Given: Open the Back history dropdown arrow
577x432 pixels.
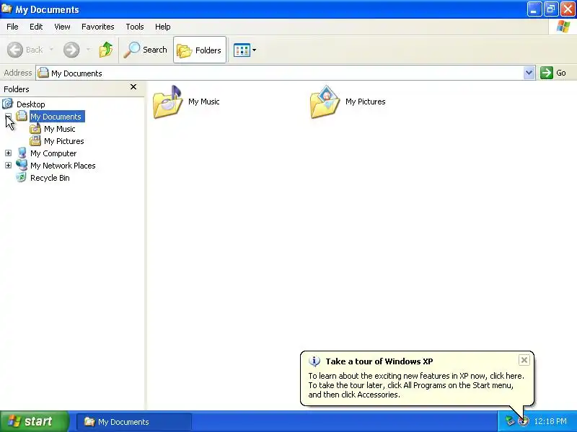Looking at the screenshot, I should pos(51,49).
